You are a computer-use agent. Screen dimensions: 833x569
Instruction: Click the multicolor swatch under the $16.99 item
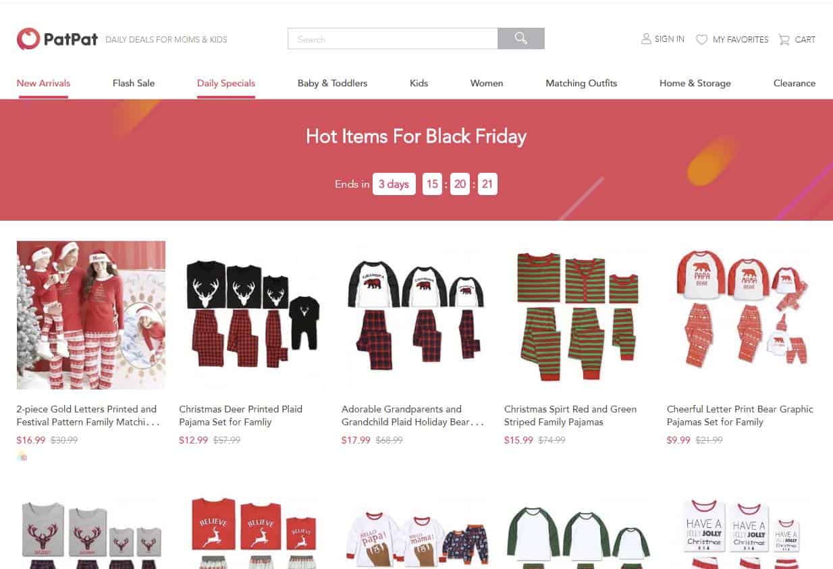(22, 456)
